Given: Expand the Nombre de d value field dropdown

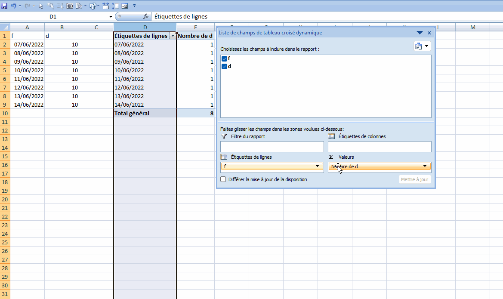Looking at the screenshot, I should tap(425, 166).
